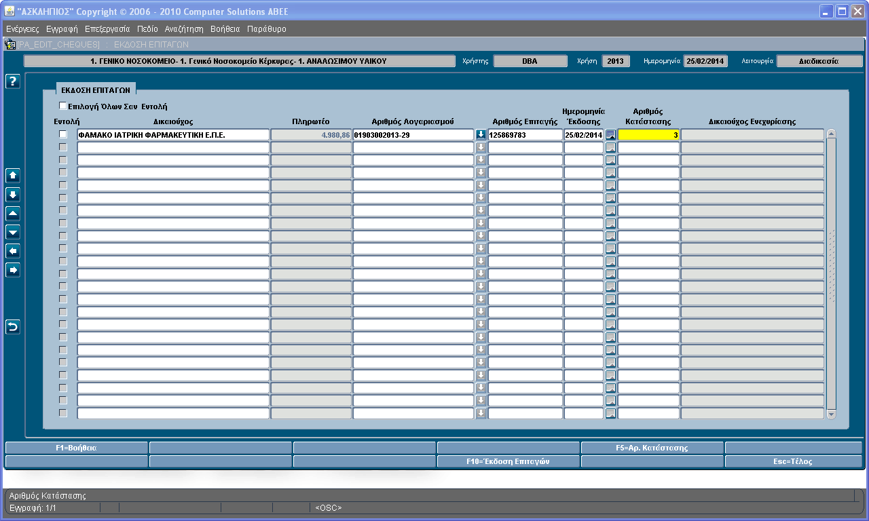Select the ΕΚΔΟΣΗ ΕΠΙΤΑΓΩΝ tab
Screen dimensions: 869x521
[96, 90]
